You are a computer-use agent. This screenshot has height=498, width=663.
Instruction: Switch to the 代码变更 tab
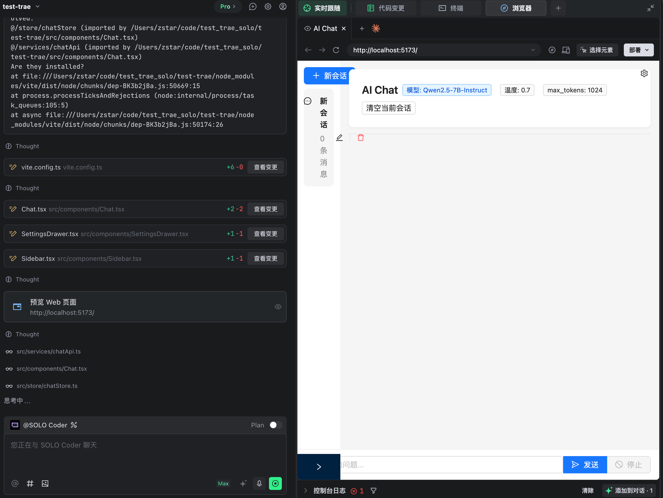tap(386, 8)
